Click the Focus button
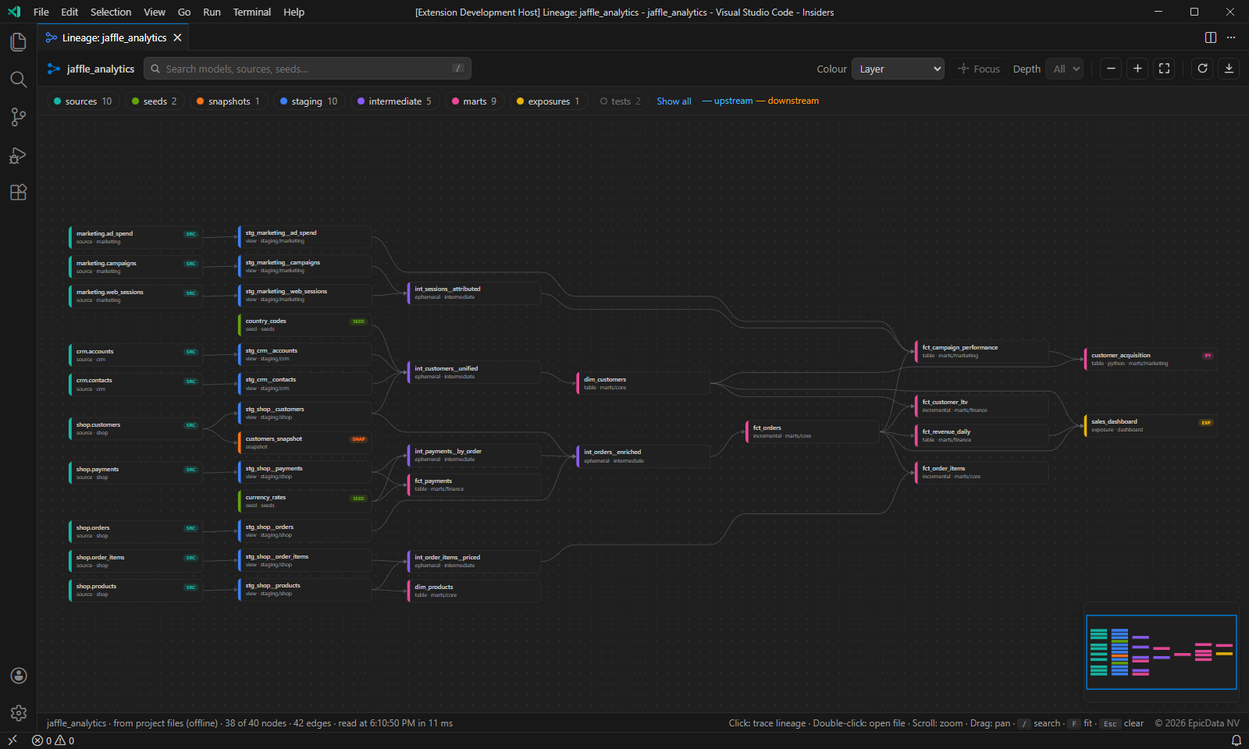1249x749 pixels. point(979,69)
